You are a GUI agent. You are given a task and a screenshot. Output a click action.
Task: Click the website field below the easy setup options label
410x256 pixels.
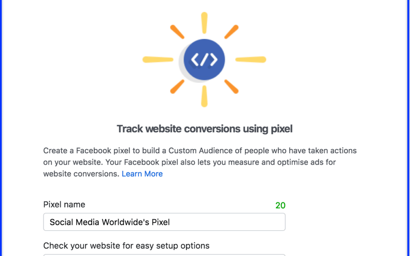click(x=164, y=255)
